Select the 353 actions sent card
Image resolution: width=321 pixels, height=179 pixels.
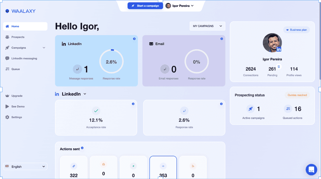163,167
